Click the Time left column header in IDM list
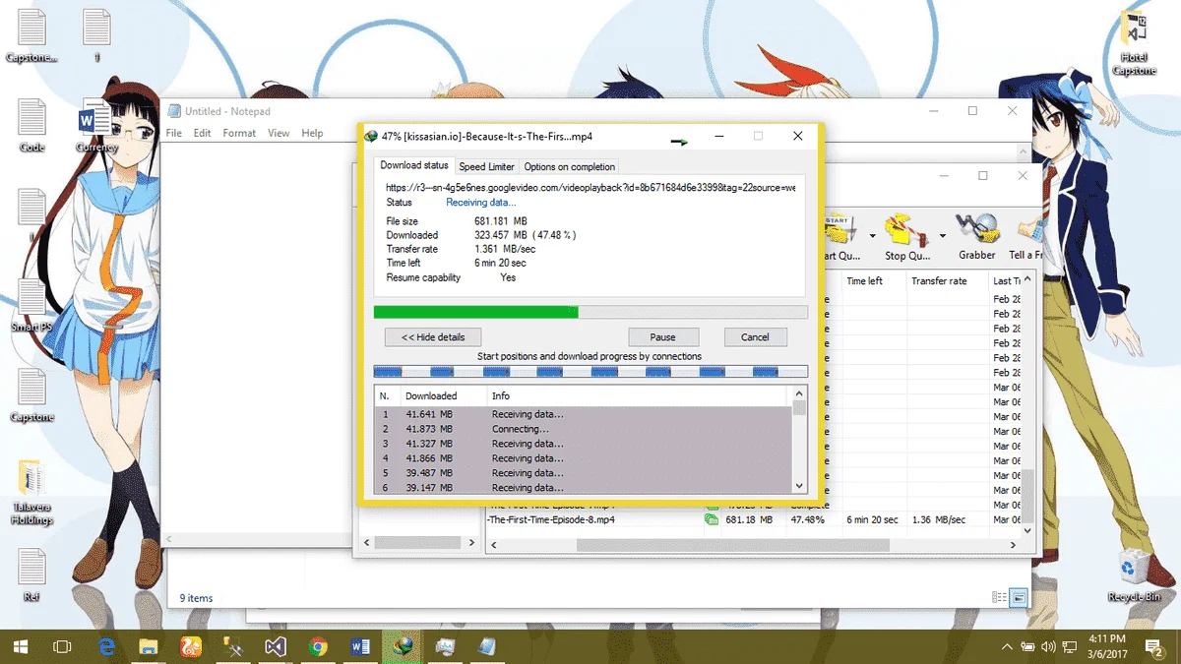This screenshot has height=664, width=1181. click(873, 280)
